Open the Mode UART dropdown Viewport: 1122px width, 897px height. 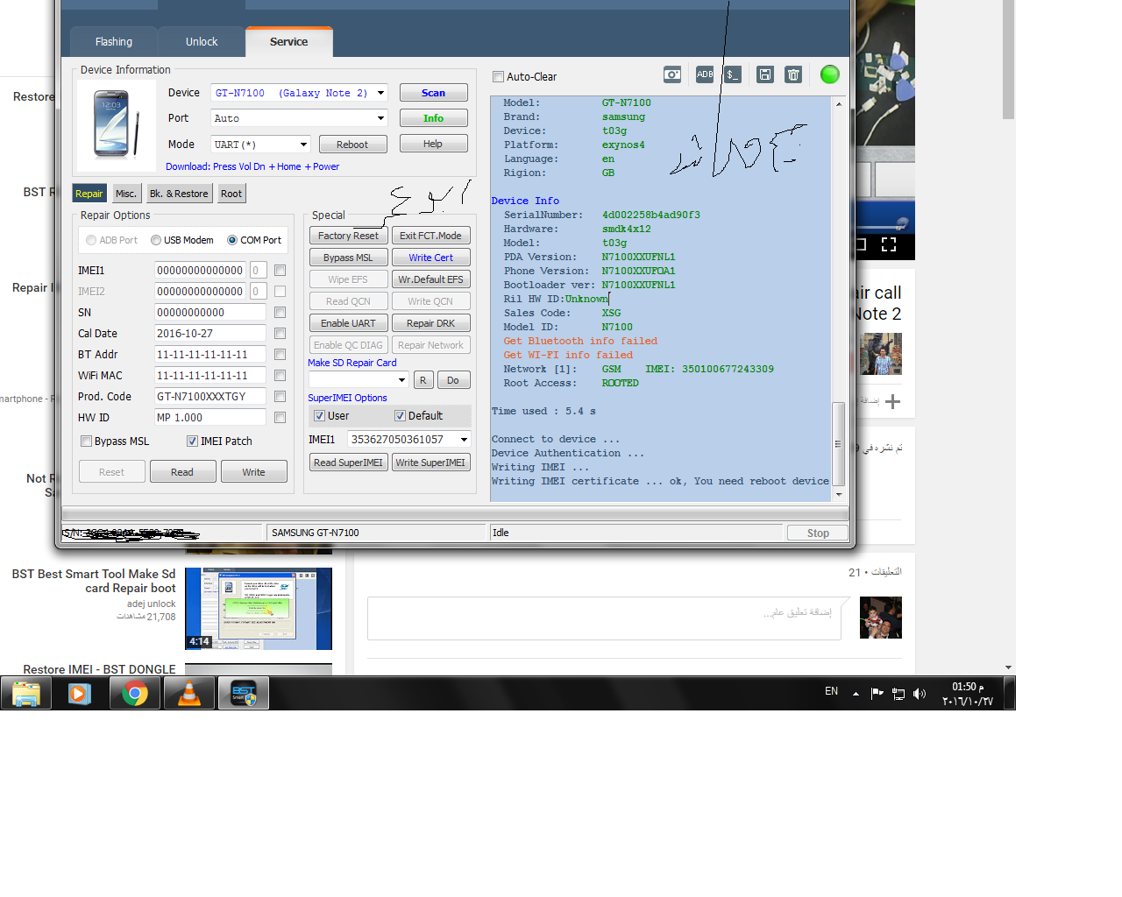pos(303,145)
